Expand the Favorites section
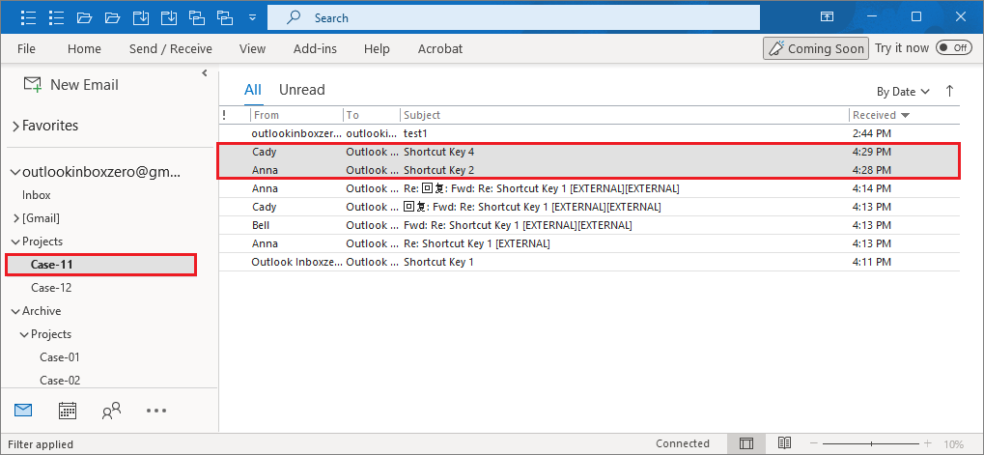The image size is (984, 455). tap(15, 126)
